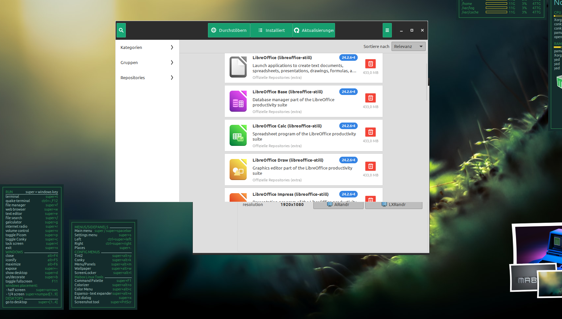This screenshot has height=319, width=562.
Task: Open the Aktualisierungen tab
Action: tap(314, 30)
